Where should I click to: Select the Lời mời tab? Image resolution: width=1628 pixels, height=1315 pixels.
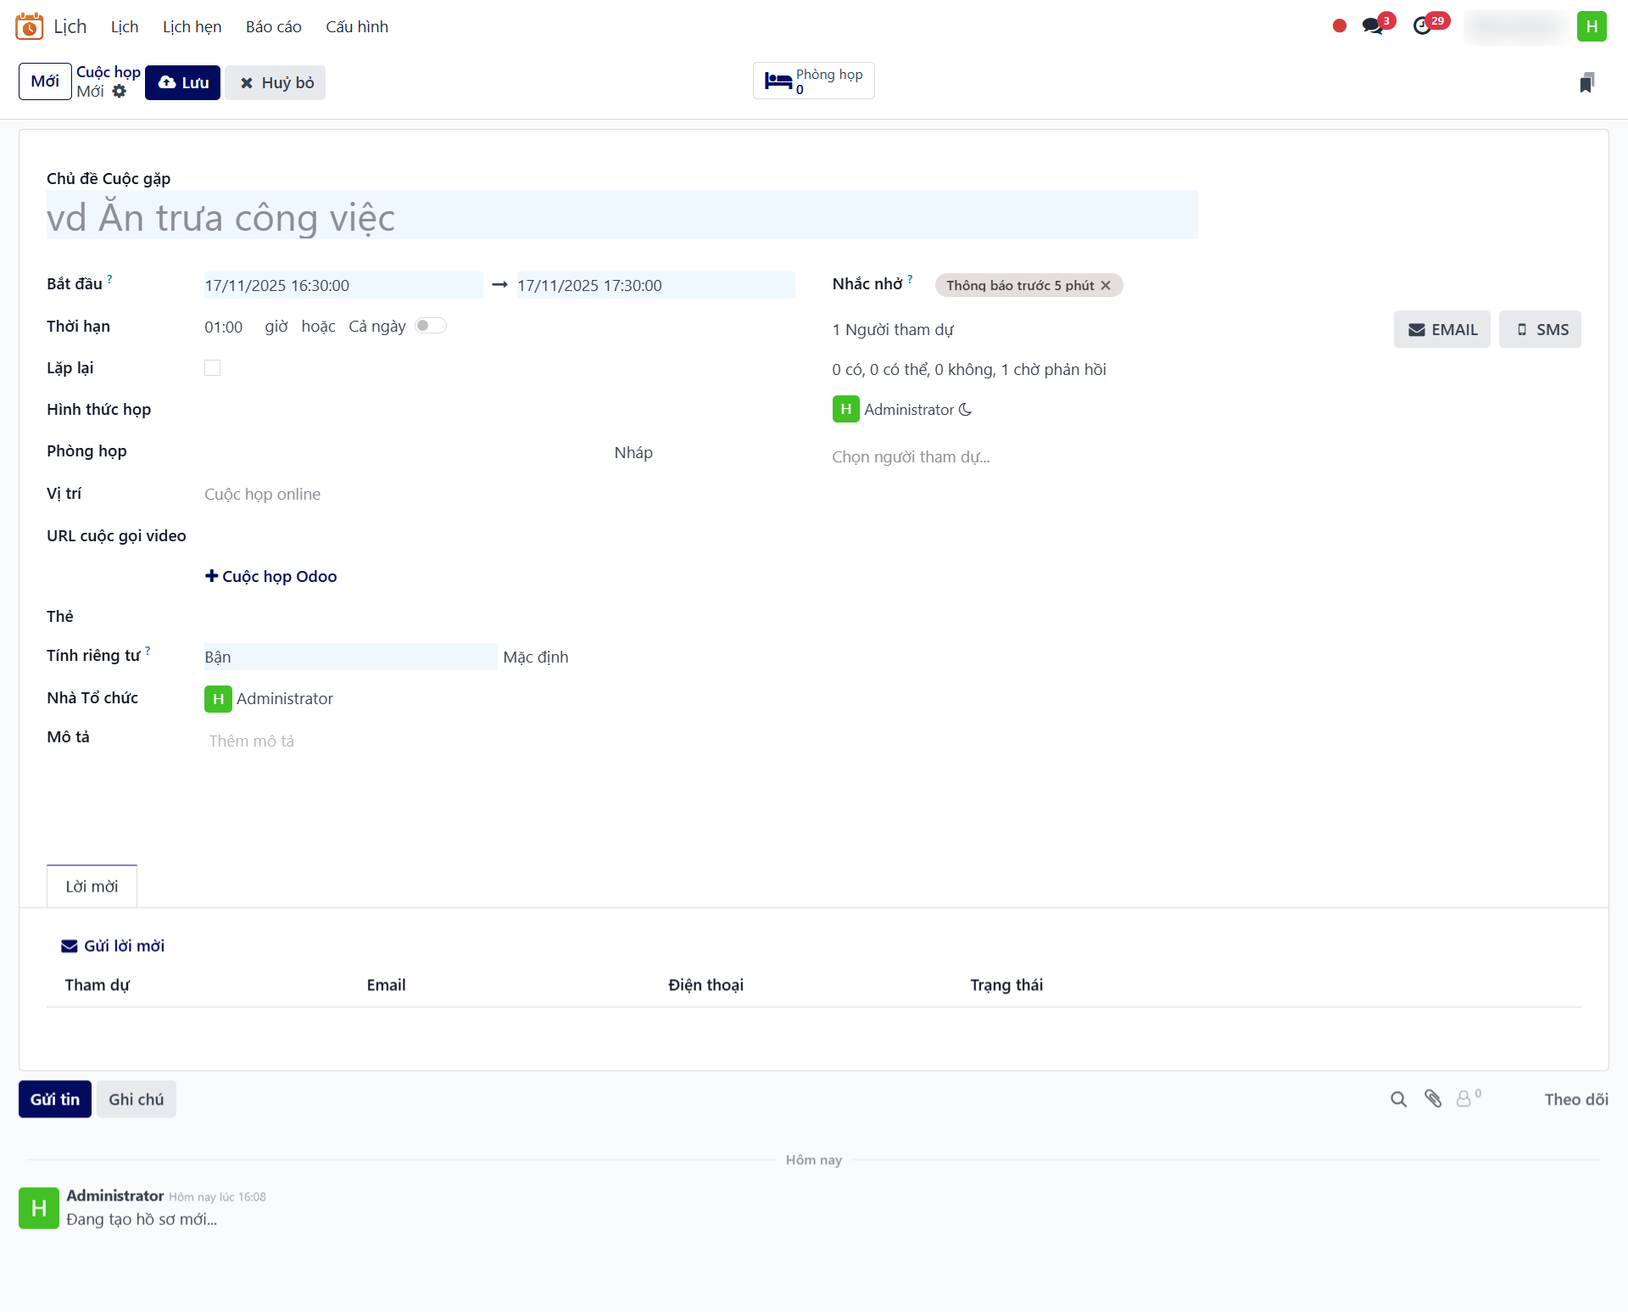[x=92, y=887]
